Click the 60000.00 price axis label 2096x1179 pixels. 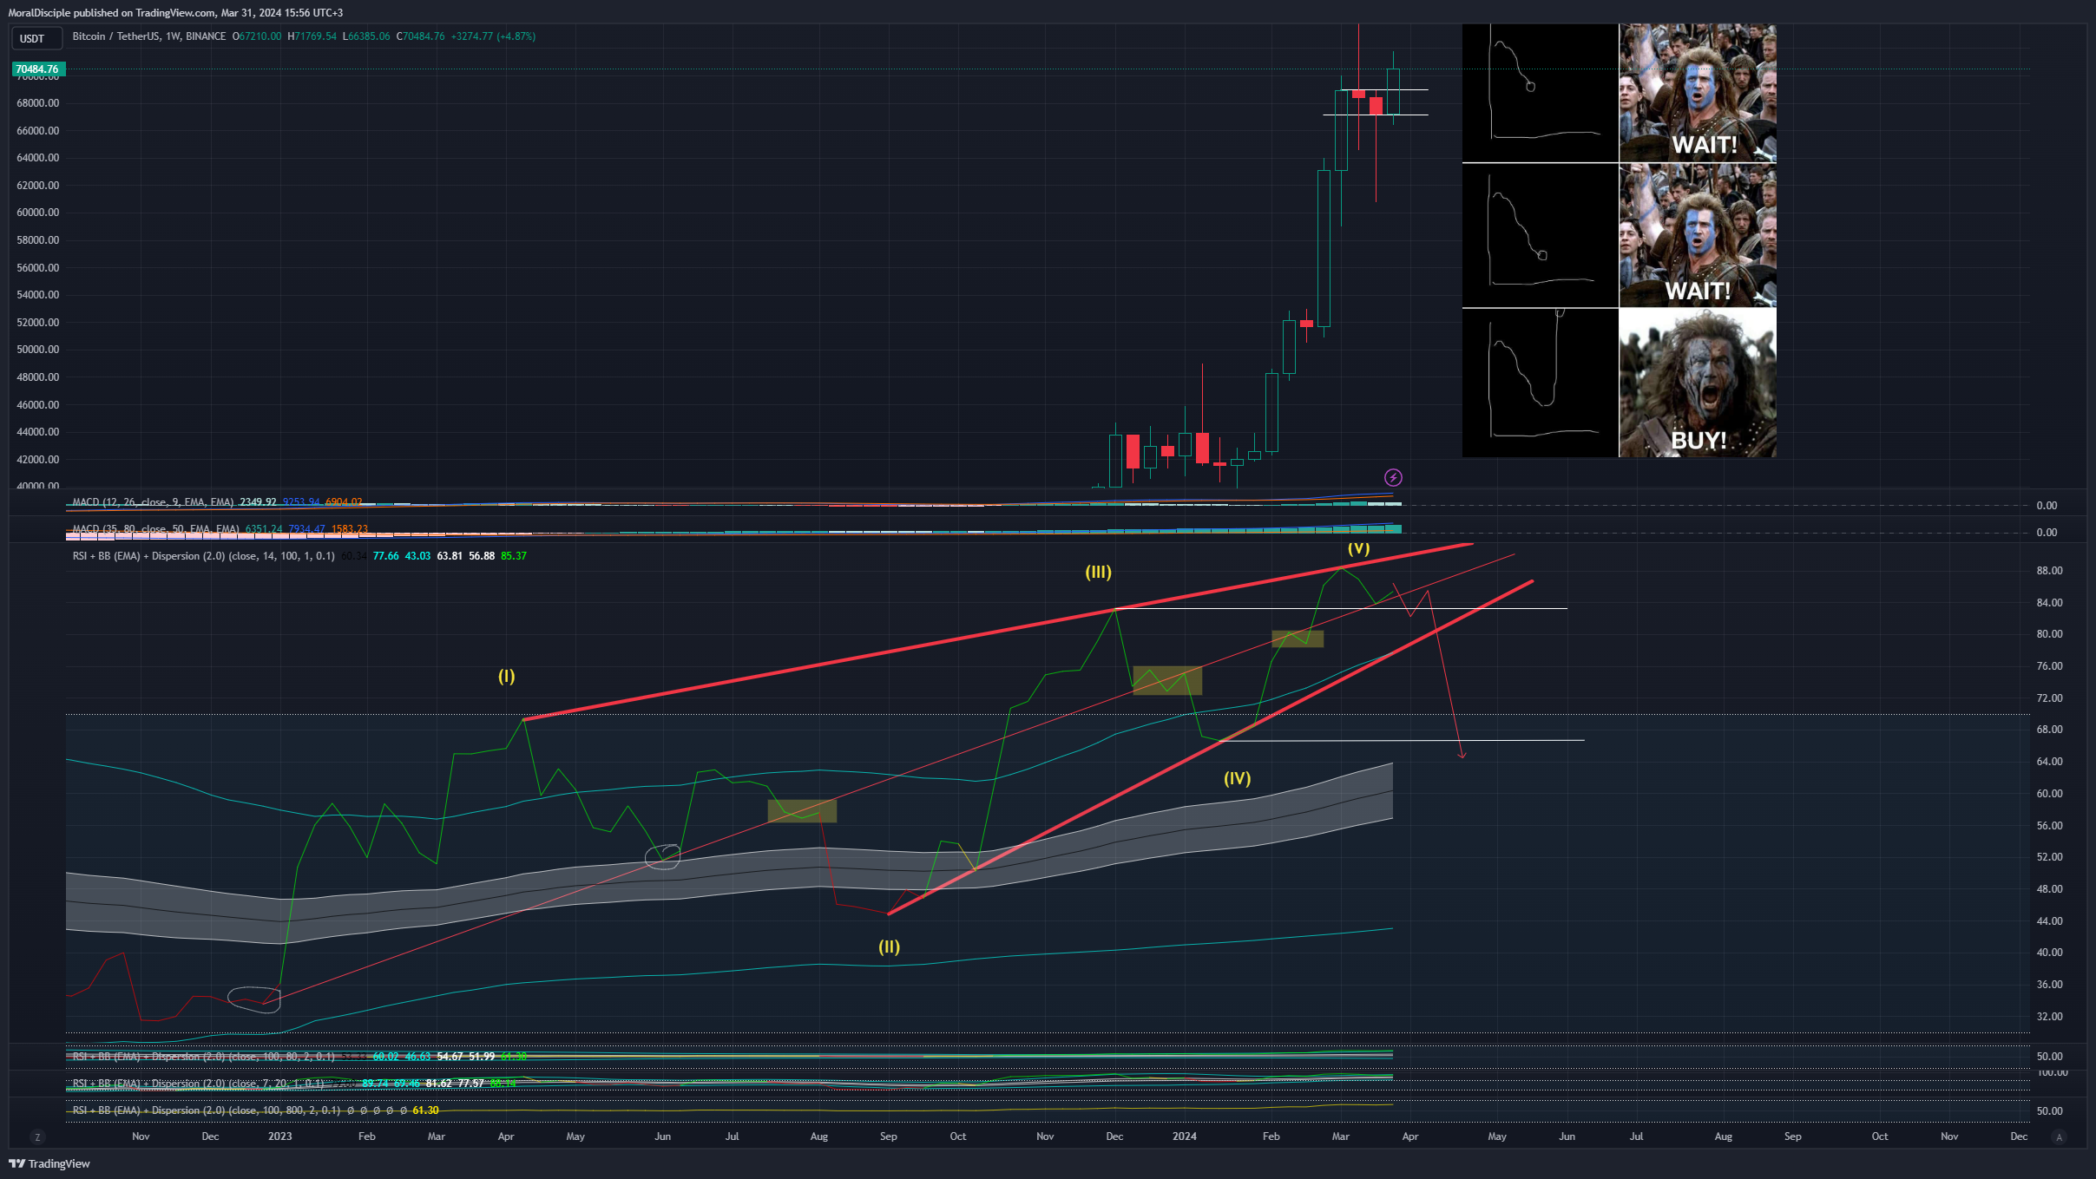(38, 213)
